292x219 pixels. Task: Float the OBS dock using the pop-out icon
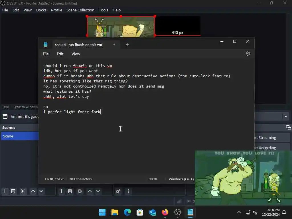[289, 127]
